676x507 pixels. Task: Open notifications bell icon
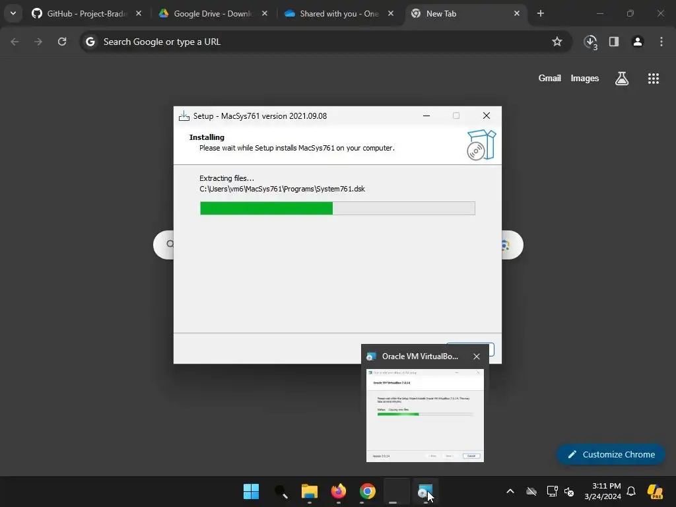coord(631,491)
